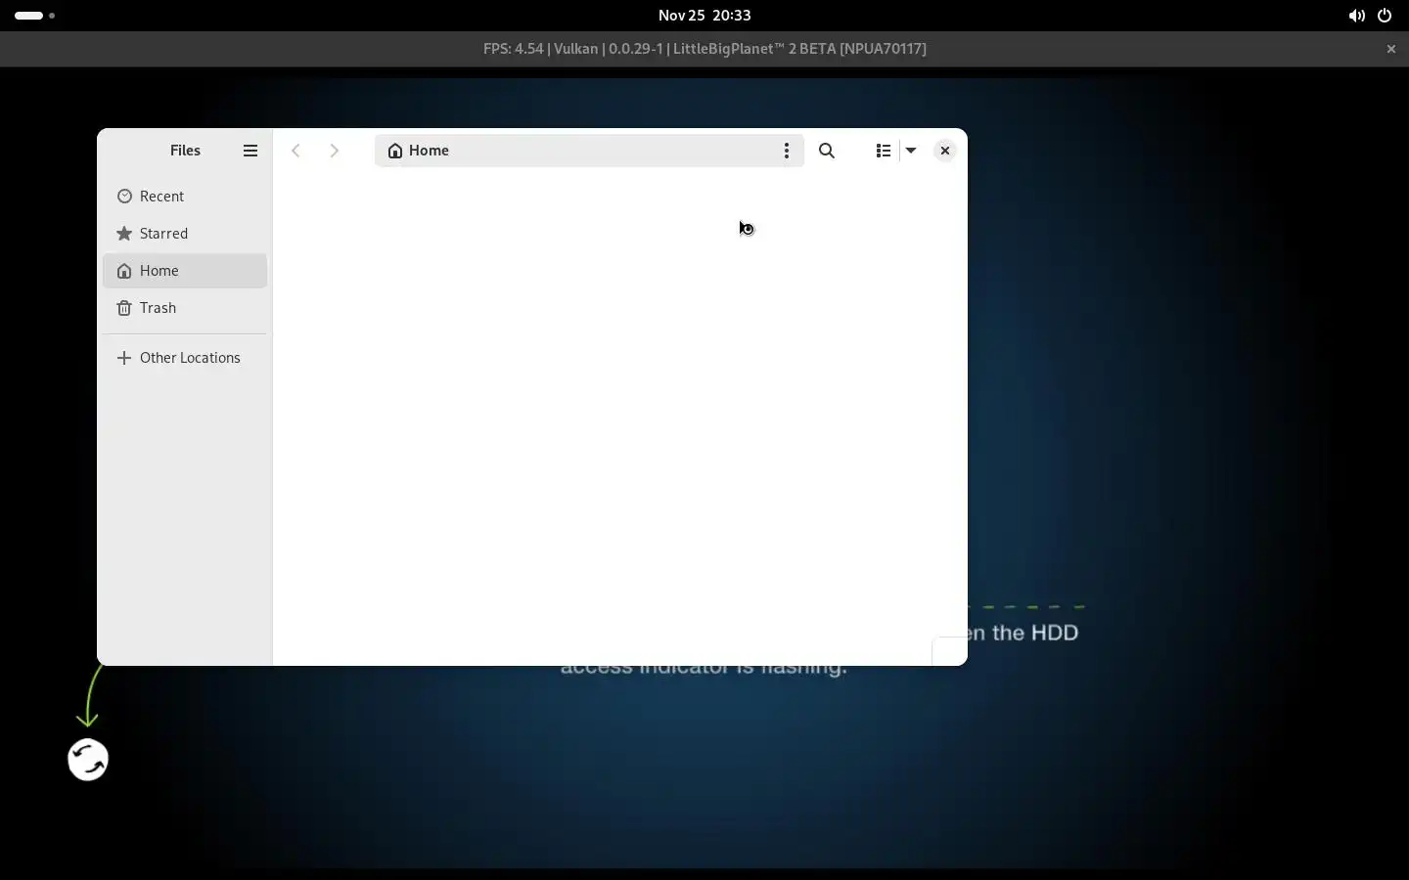Open the Files hamburger main menu
The image size is (1409, 880).
[x=250, y=151]
